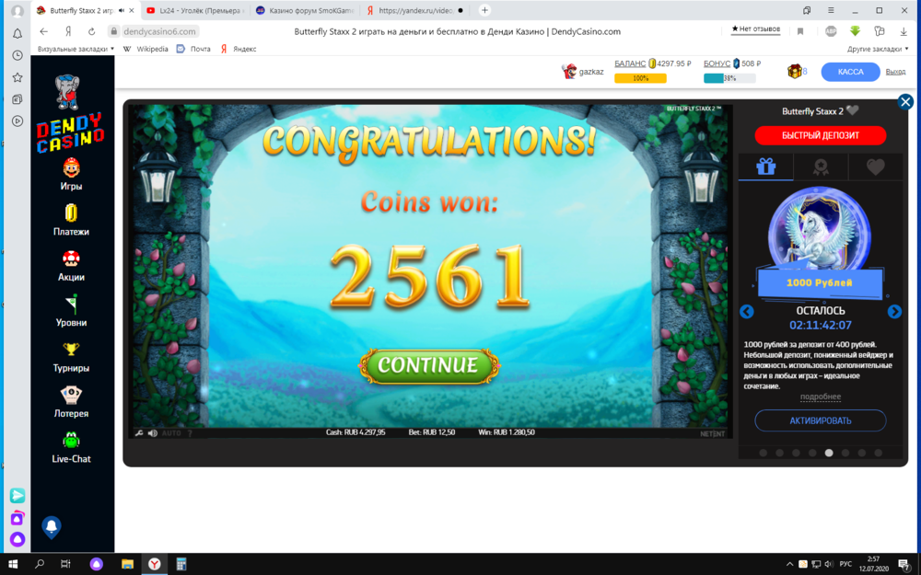Open the browser downloads arrow
This screenshot has height=575, width=921.
904,31
